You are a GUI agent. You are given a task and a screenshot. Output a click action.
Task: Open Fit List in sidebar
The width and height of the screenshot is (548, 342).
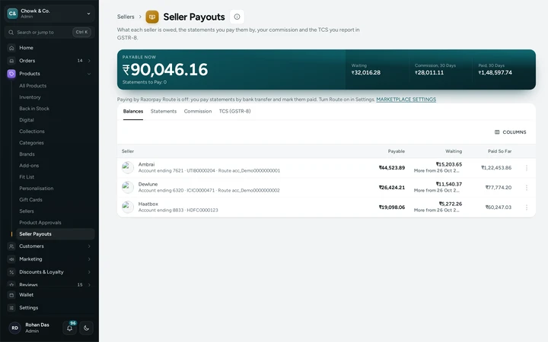click(x=27, y=177)
